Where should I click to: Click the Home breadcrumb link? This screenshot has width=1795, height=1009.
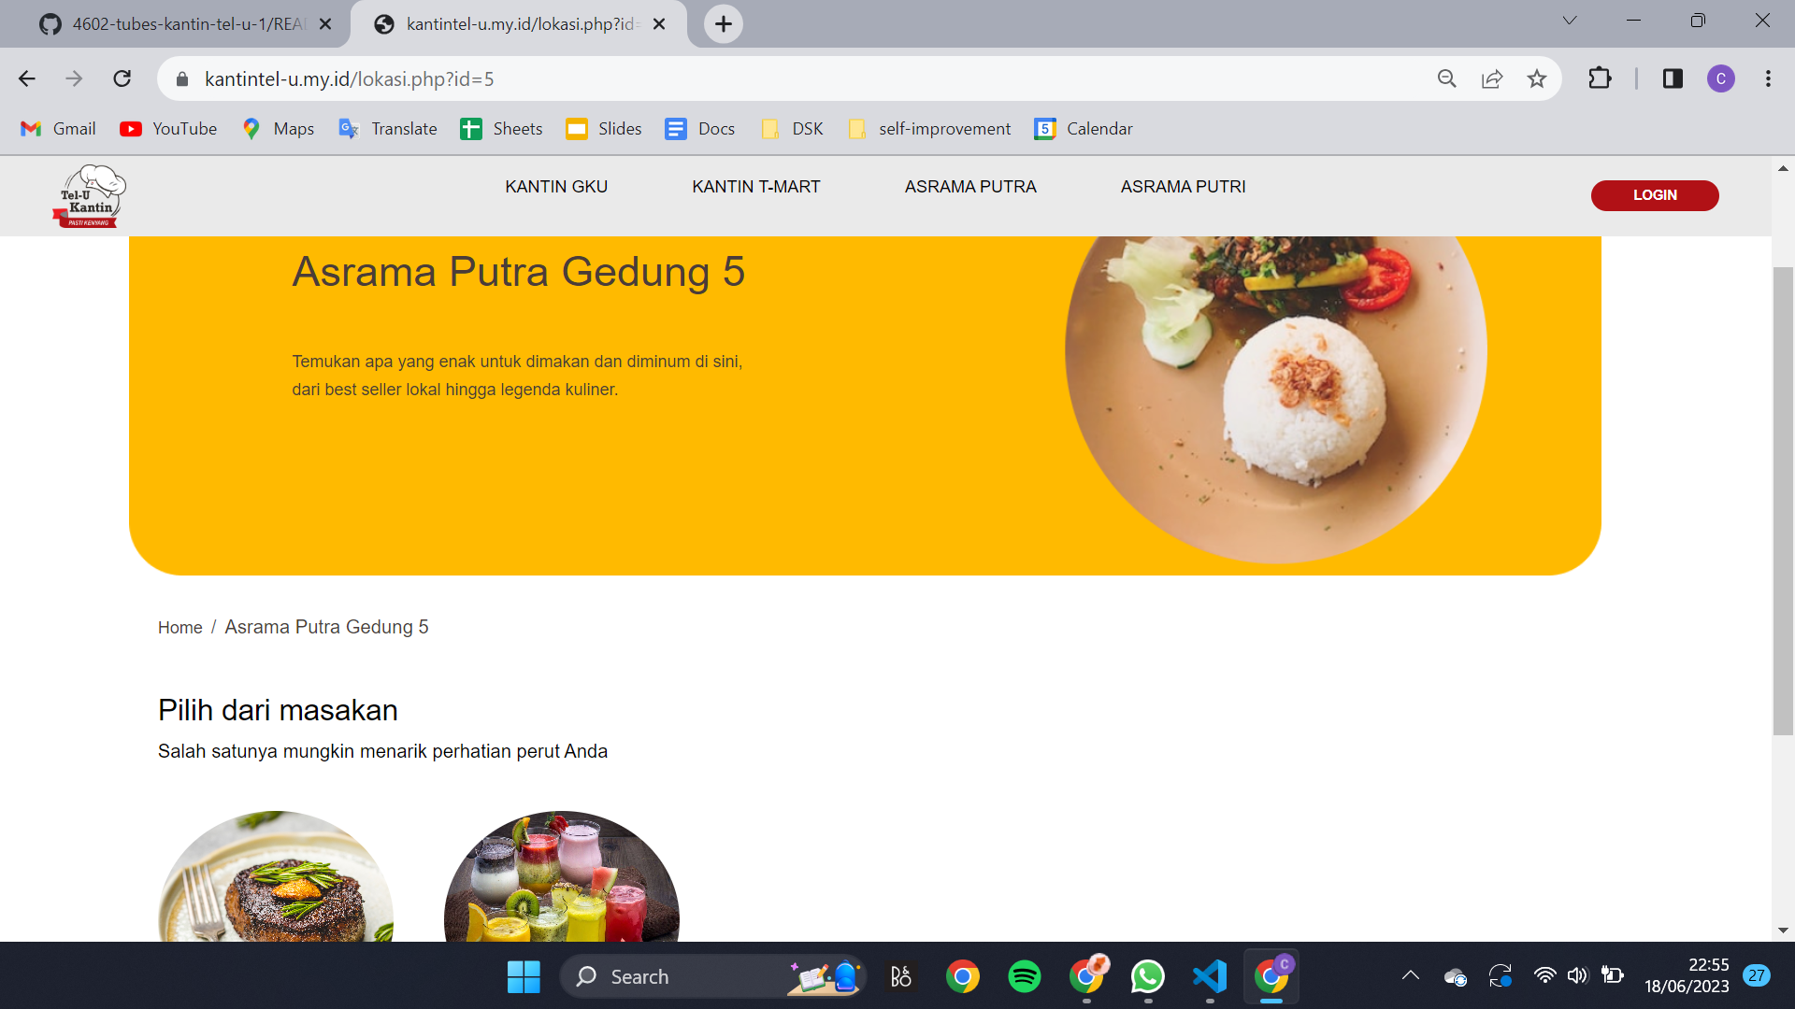pyautogui.click(x=179, y=628)
